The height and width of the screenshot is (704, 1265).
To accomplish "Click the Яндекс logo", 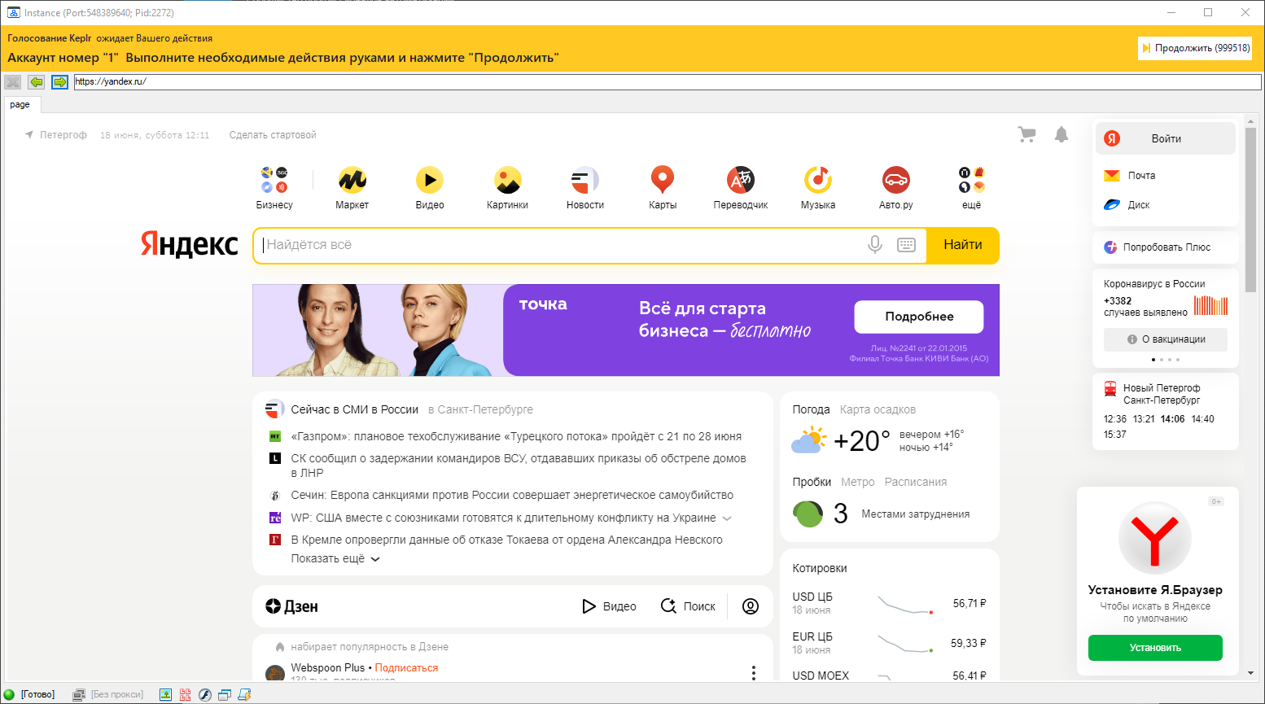I will point(189,244).
